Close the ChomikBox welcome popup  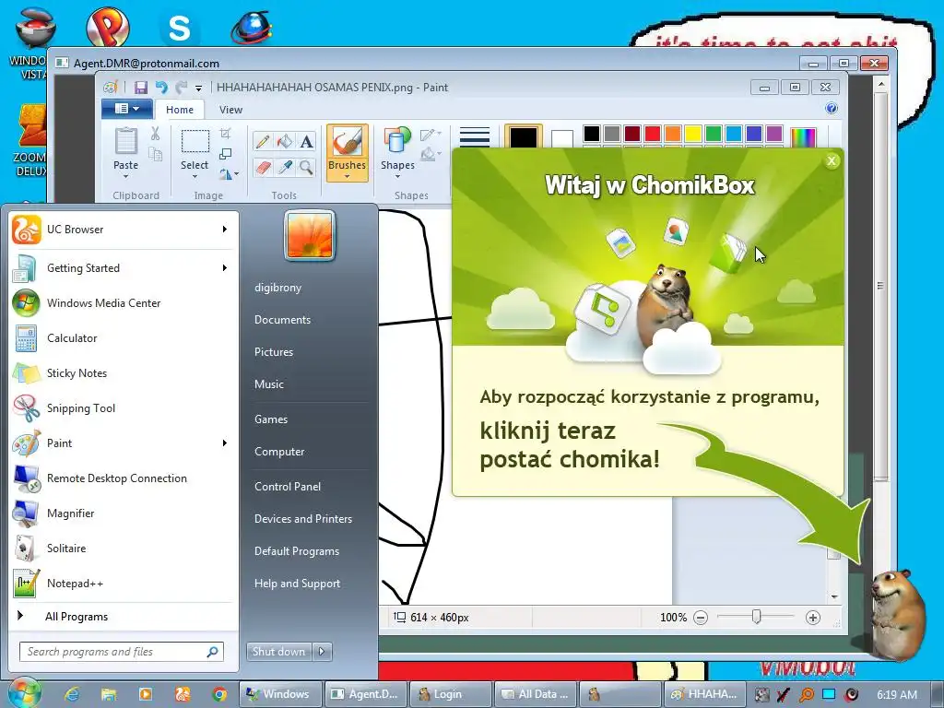(x=832, y=160)
